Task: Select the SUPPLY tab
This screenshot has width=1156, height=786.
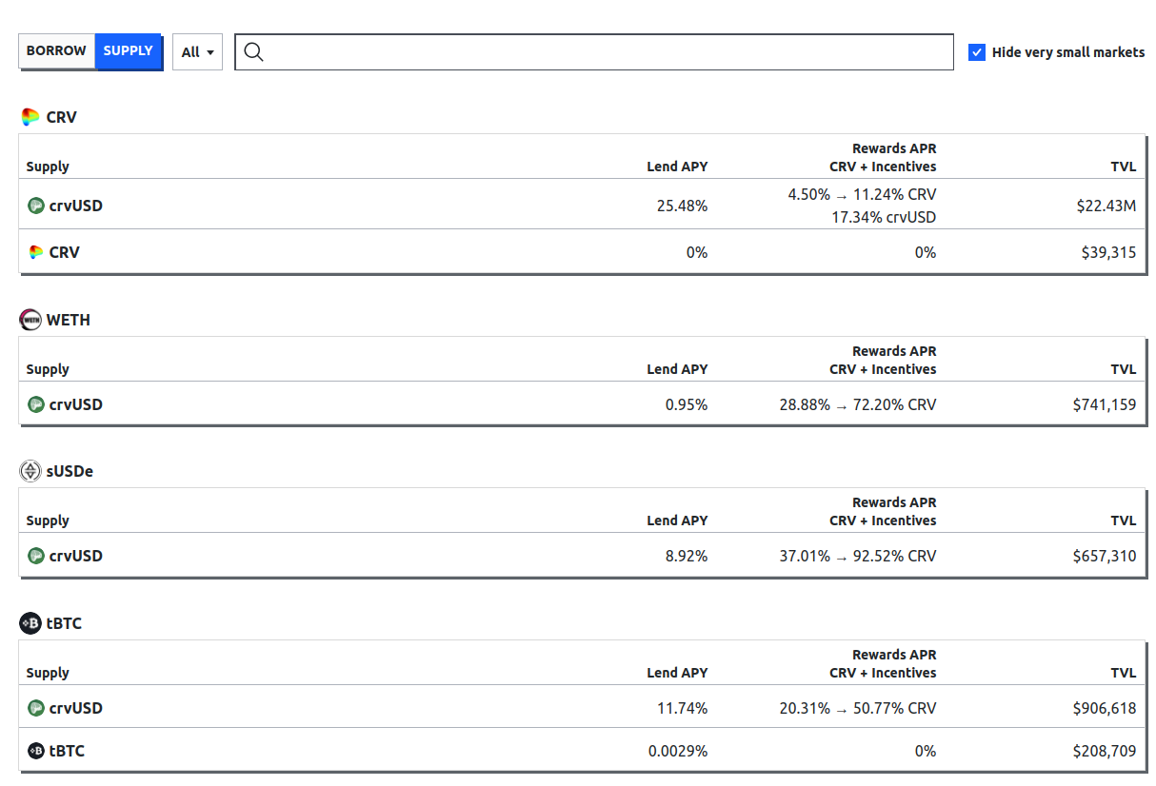Action: pos(129,51)
